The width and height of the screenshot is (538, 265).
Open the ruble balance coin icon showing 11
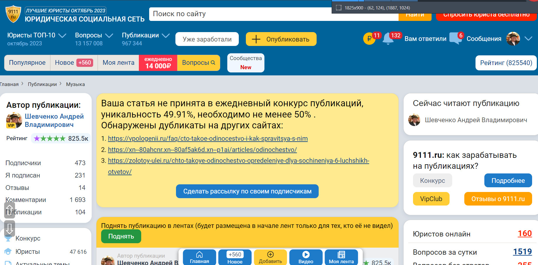pyautogui.click(x=369, y=39)
